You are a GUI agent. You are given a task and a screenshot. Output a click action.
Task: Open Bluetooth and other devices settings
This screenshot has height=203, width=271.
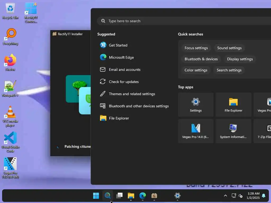pyautogui.click(x=134, y=106)
